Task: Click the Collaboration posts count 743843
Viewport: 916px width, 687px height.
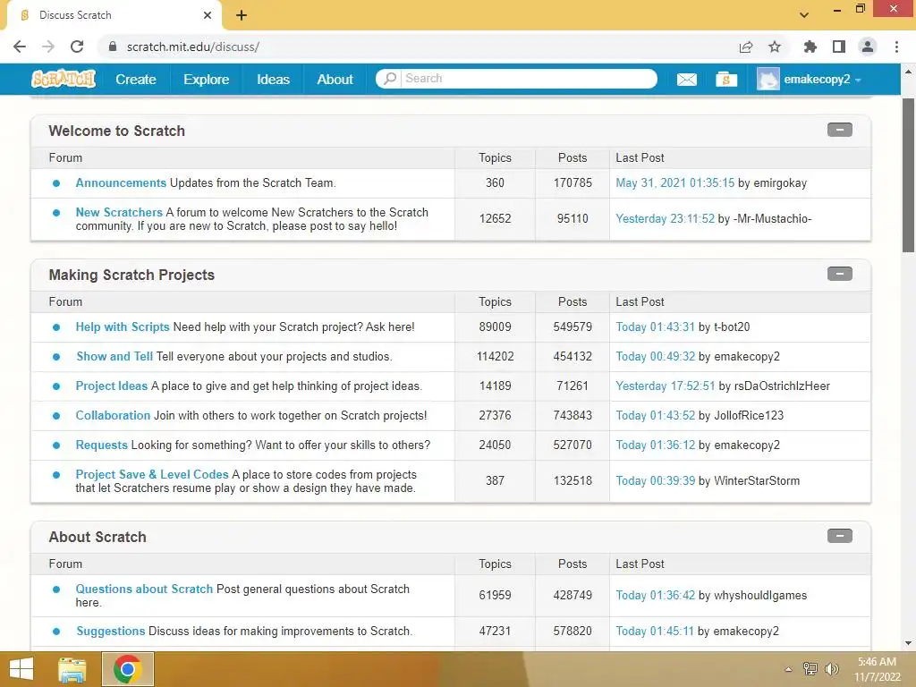Action: (x=572, y=415)
